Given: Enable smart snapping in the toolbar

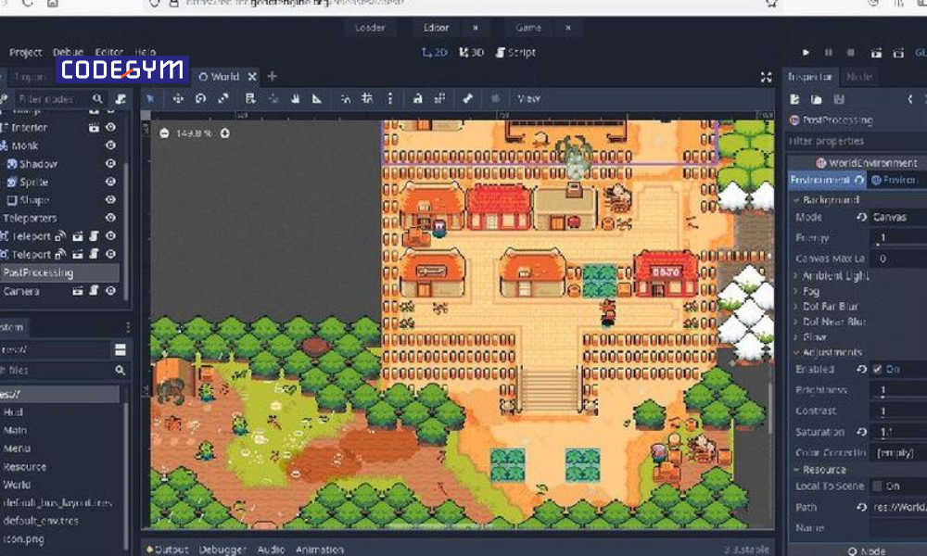Looking at the screenshot, I should pyautogui.click(x=346, y=97).
